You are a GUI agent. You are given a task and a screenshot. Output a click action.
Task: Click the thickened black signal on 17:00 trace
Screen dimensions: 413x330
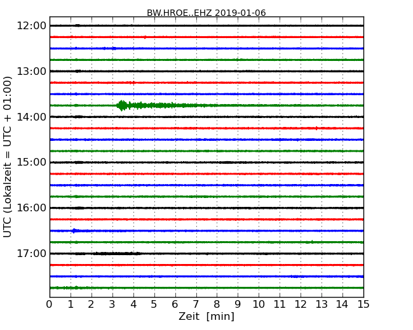(x=116, y=253)
